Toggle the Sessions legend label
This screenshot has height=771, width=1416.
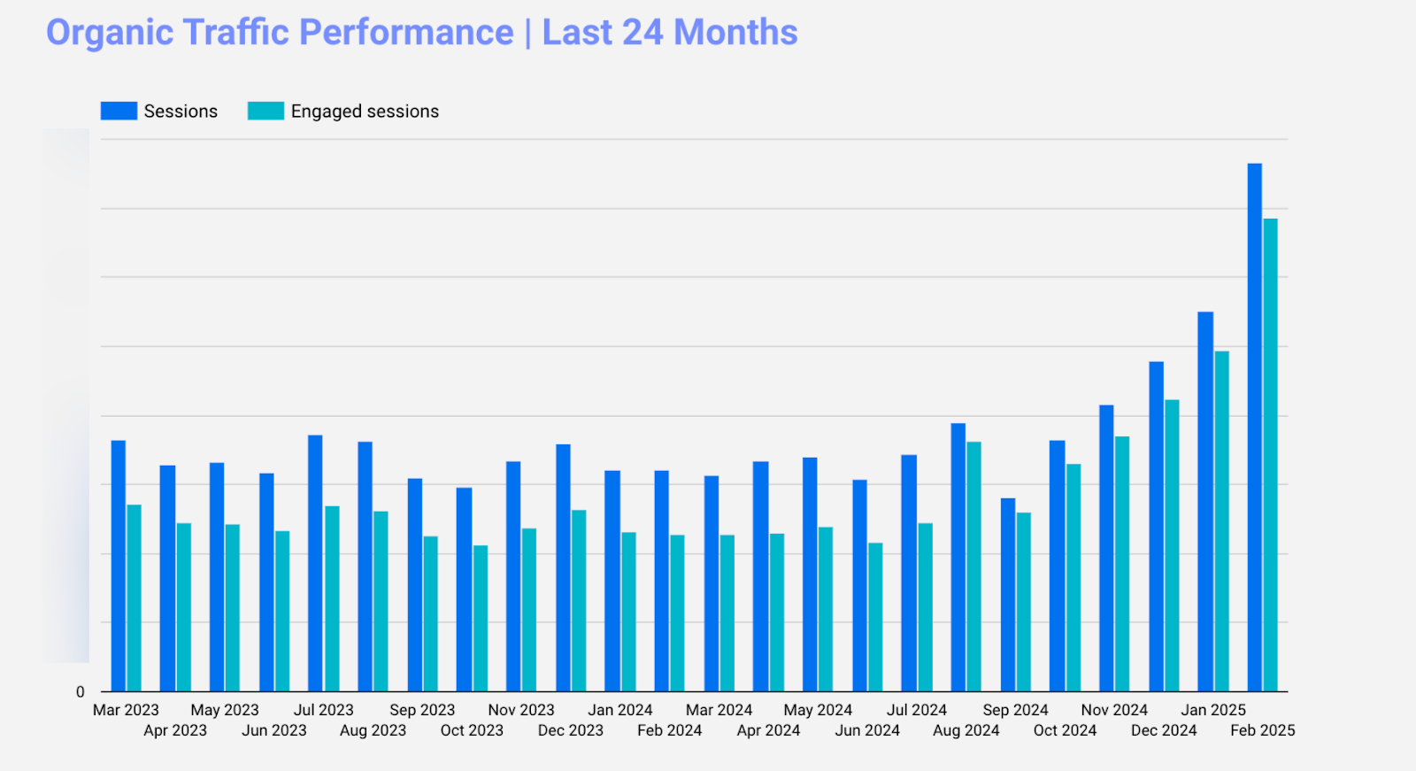click(181, 112)
